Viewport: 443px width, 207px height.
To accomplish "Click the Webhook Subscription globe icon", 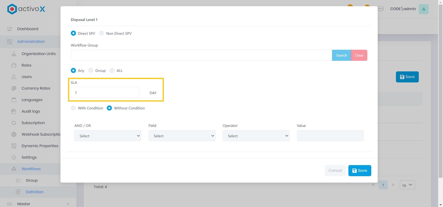I will tap(14, 134).
